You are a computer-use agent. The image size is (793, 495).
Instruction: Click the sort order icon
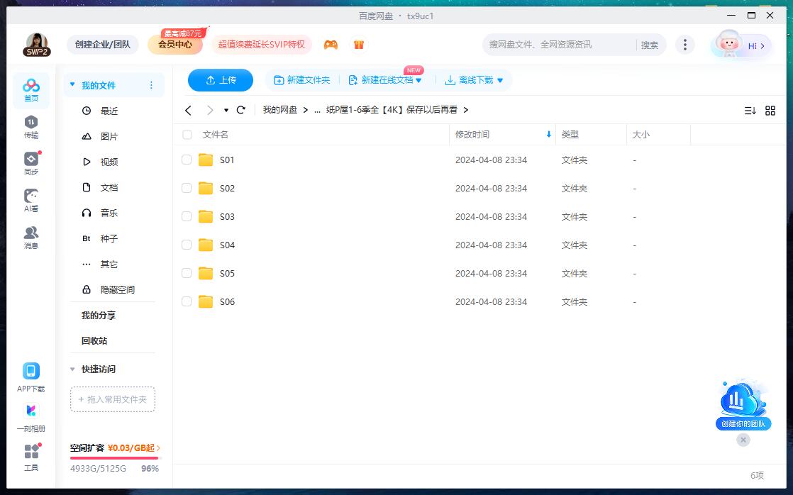coord(750,111)
